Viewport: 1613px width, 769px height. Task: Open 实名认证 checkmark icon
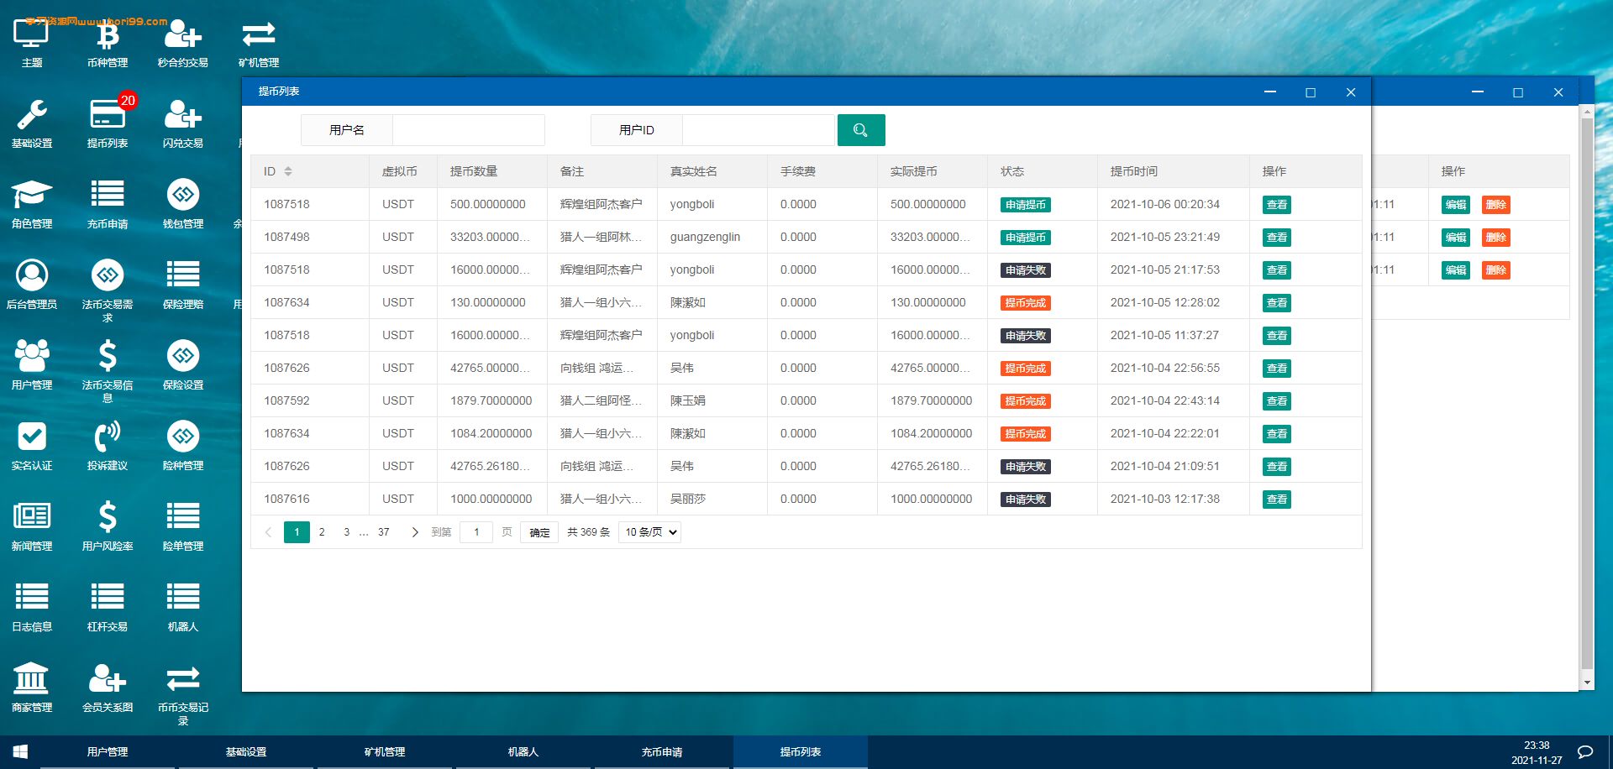(32, 445)
